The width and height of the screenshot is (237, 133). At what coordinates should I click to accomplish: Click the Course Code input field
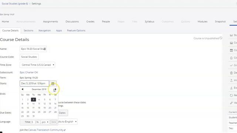[x=29, y=57]
